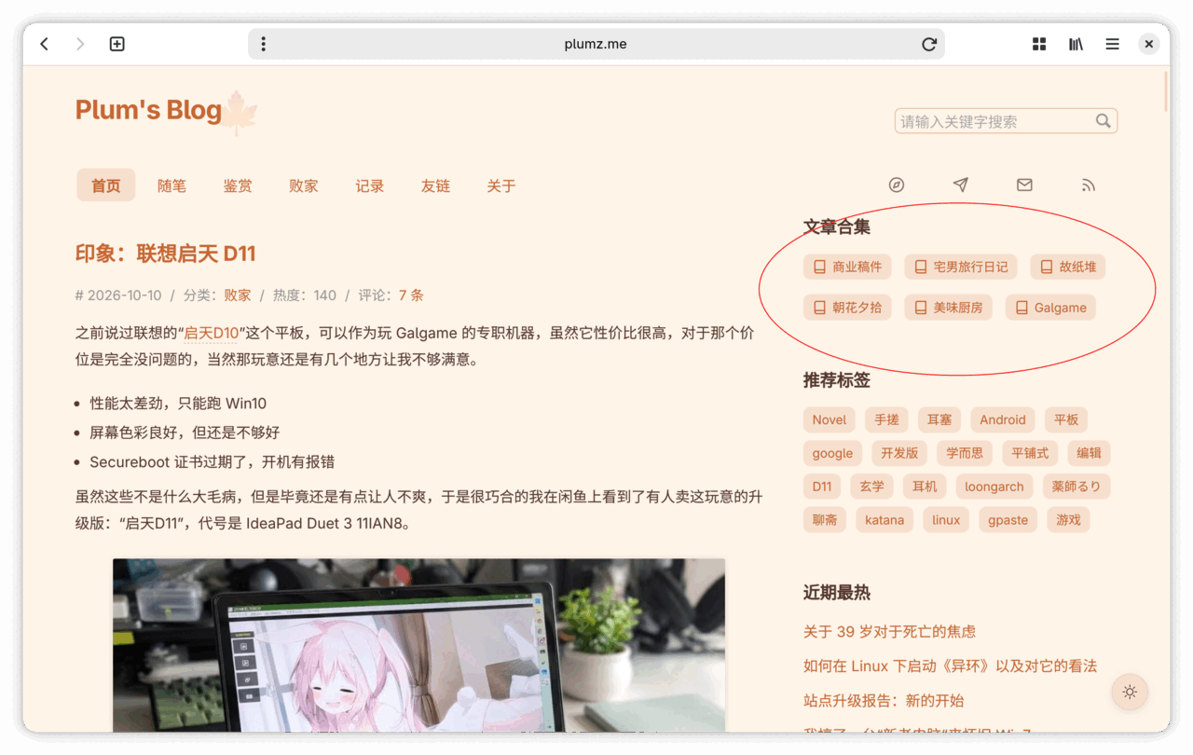This screenshot has width=1193, height=755.
Task: Open the 商业稿件 collection
Action: (x=847, y=267)
